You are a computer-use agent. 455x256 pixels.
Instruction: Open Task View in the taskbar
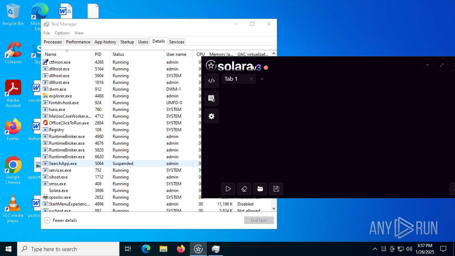128,249
